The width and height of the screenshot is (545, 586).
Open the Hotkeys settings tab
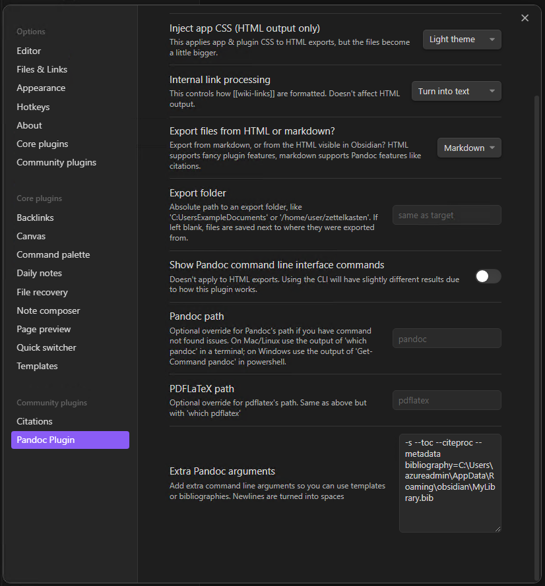coord(33,107)
